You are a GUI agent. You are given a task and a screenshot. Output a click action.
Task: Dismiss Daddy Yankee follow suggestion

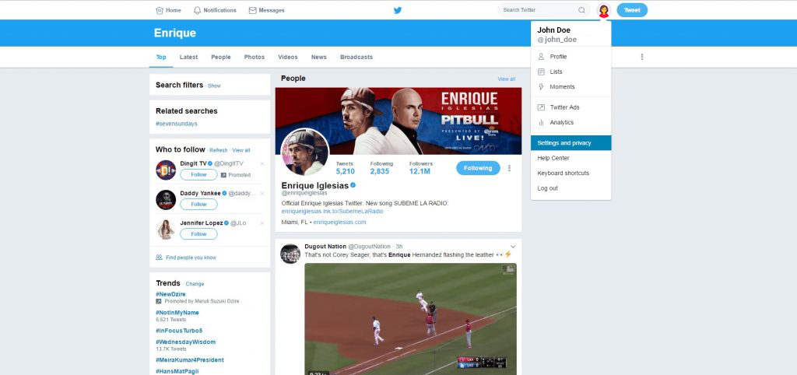pos(262,194)
